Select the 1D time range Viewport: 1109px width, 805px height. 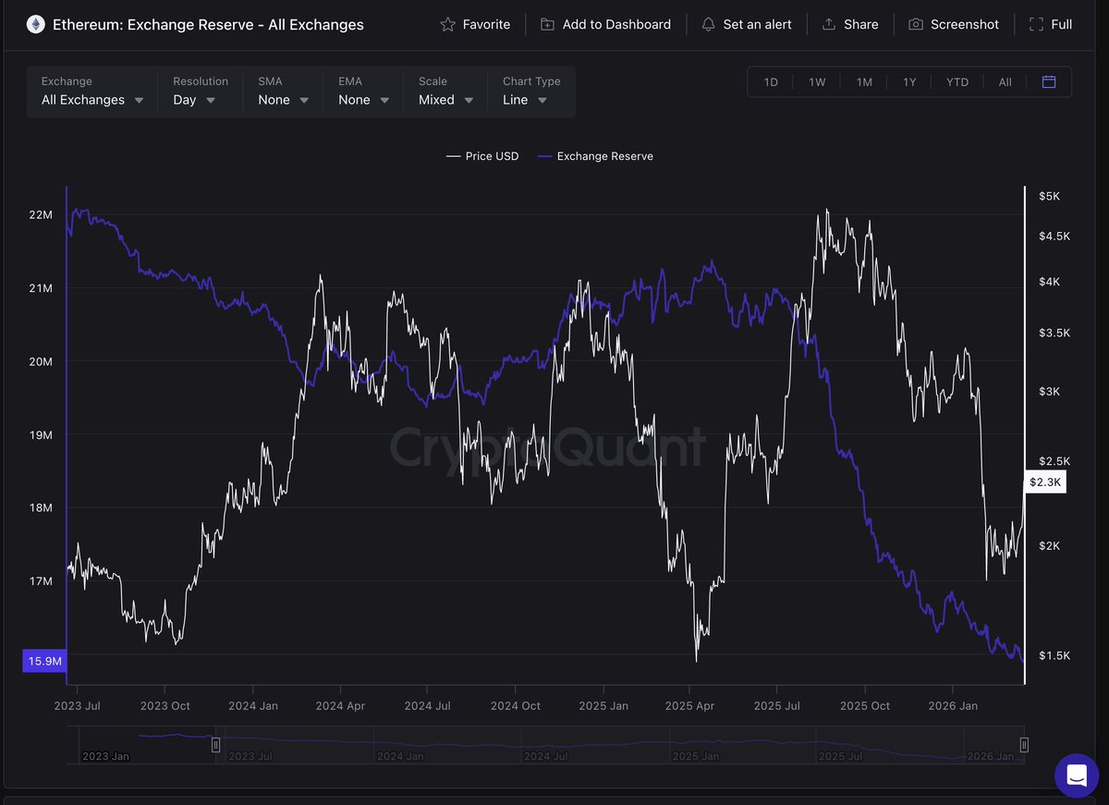(771, 82)
